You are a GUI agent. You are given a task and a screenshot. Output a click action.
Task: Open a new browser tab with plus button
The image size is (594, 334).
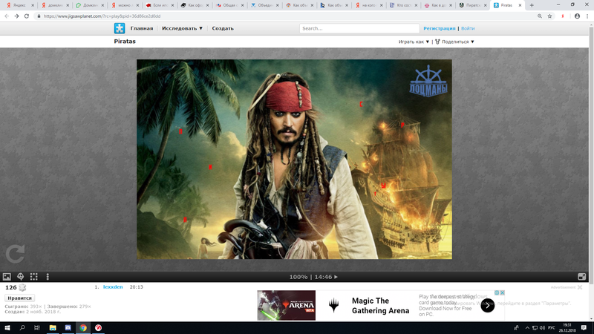coord(532,5)
